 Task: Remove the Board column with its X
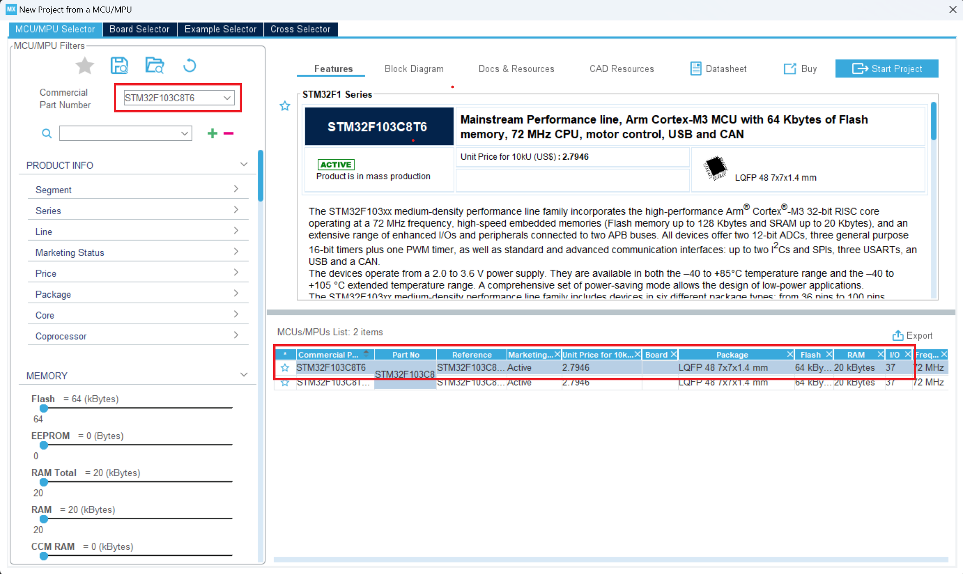[674, 354]
